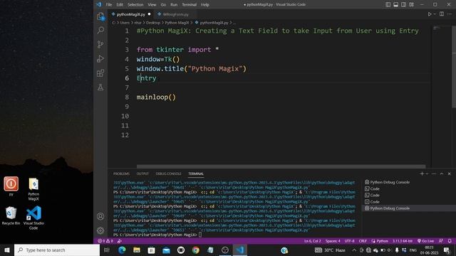Open the File menu
The image size is (456, 256).
point(109,4)
